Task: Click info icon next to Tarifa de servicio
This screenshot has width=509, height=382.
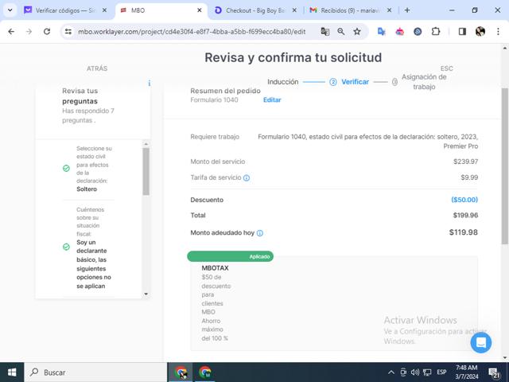Action: coord(247,178)
